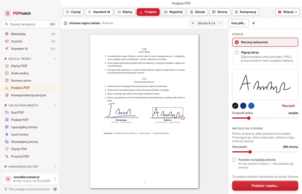Image resolution: width=302 pixels, height=194 pixels.
Task: Choose the bright blue ink color swatch
Action: point(251,106)
